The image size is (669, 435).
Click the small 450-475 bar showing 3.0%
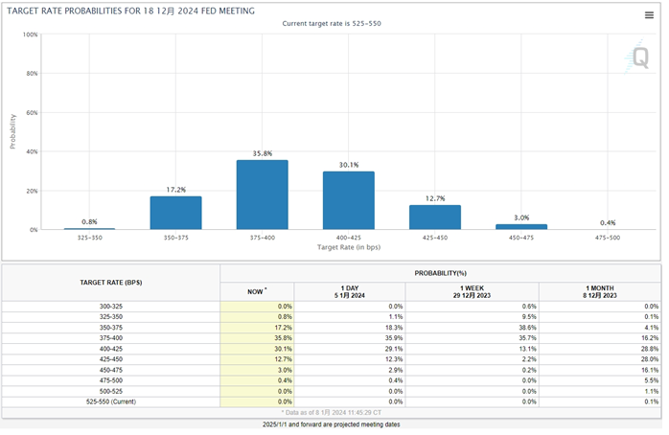pyautogui.click(x=521, y=226)
